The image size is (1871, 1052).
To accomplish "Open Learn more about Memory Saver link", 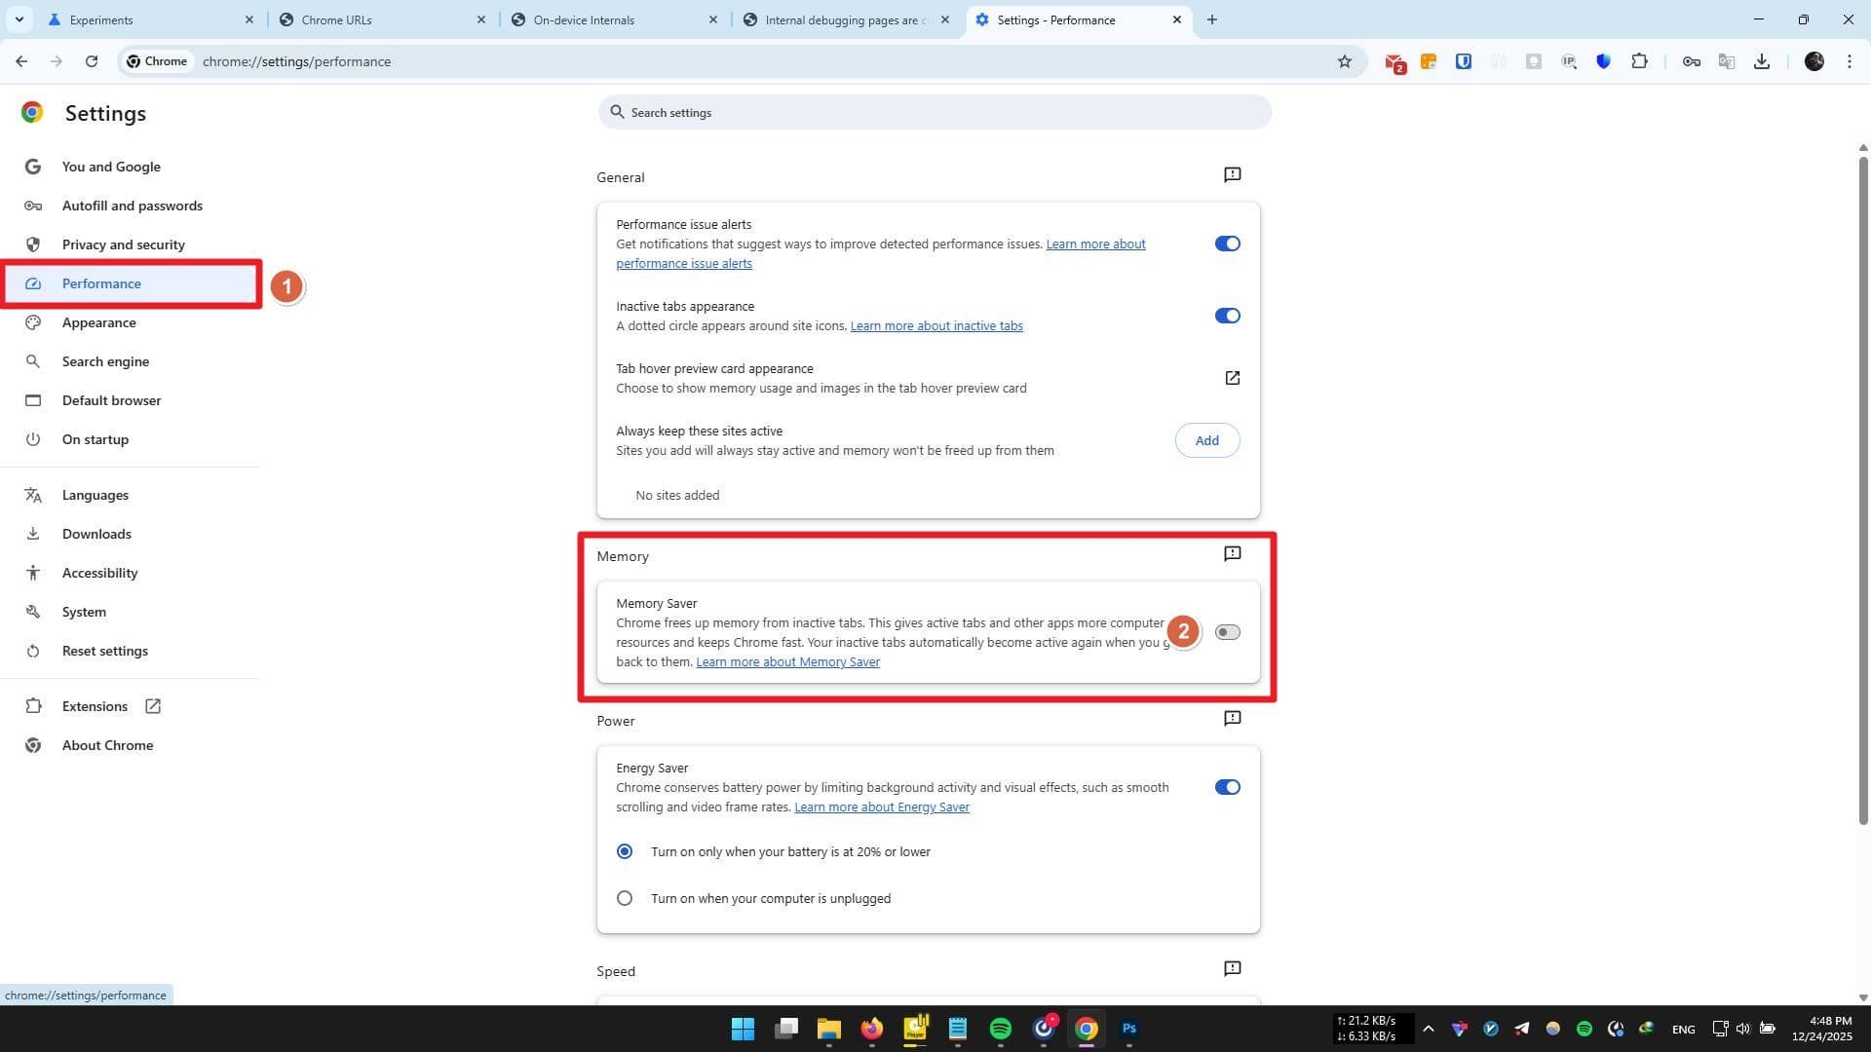I will 787,662.
